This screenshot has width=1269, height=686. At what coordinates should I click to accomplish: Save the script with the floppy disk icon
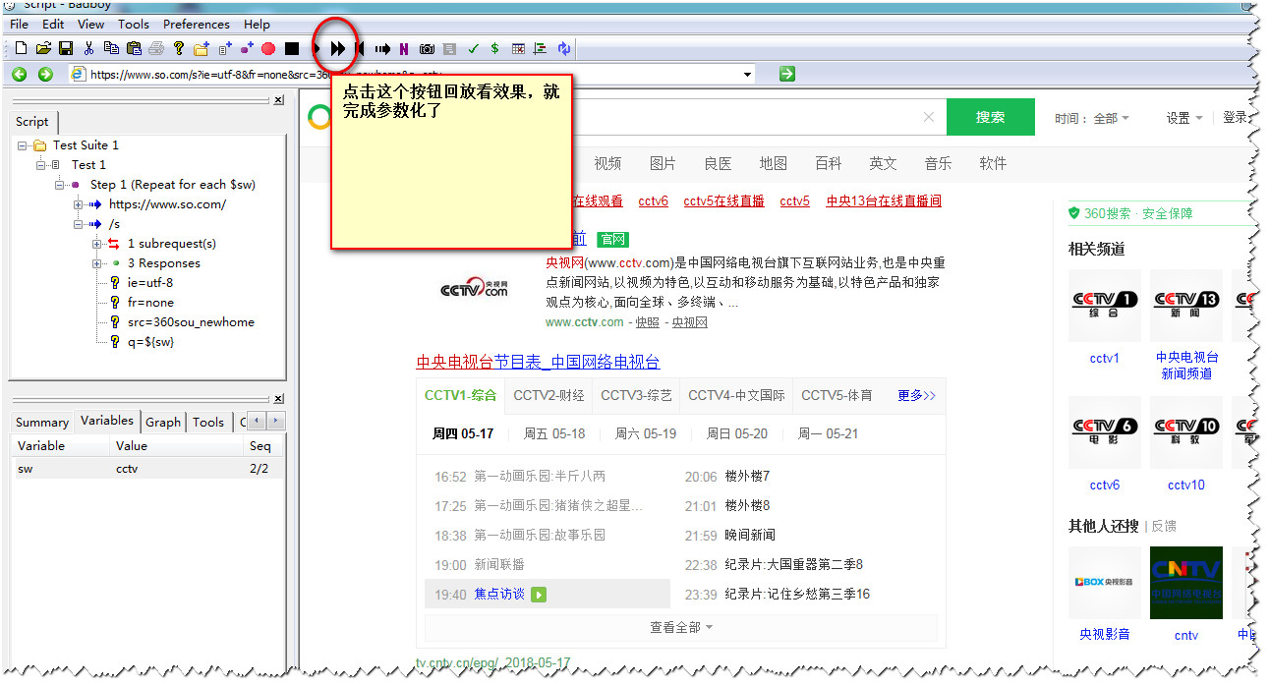click(x=66, y=48)
